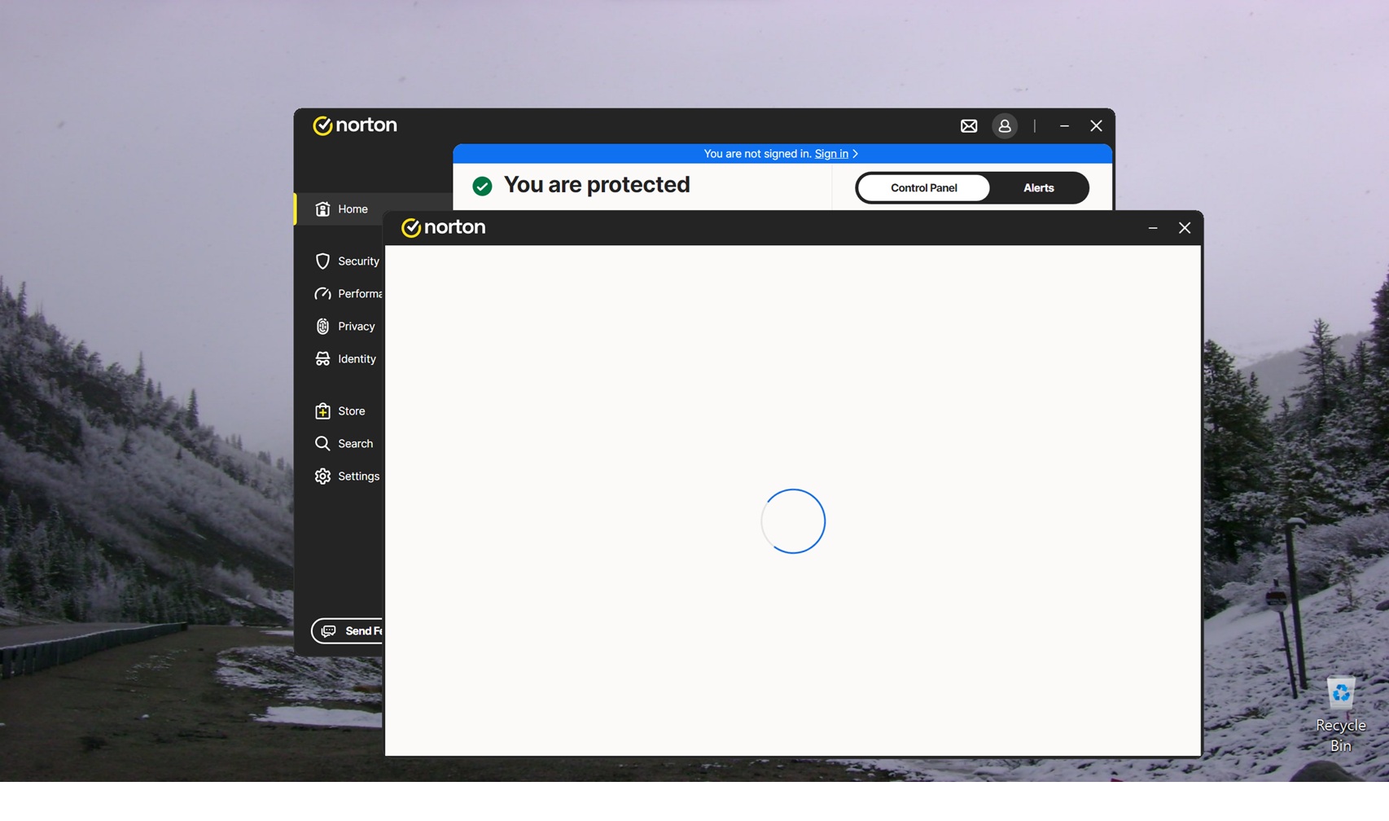Minimize the front Norton loading window
The height and width of the screenshot is (821, 1389).
[x=1152, y=228]
